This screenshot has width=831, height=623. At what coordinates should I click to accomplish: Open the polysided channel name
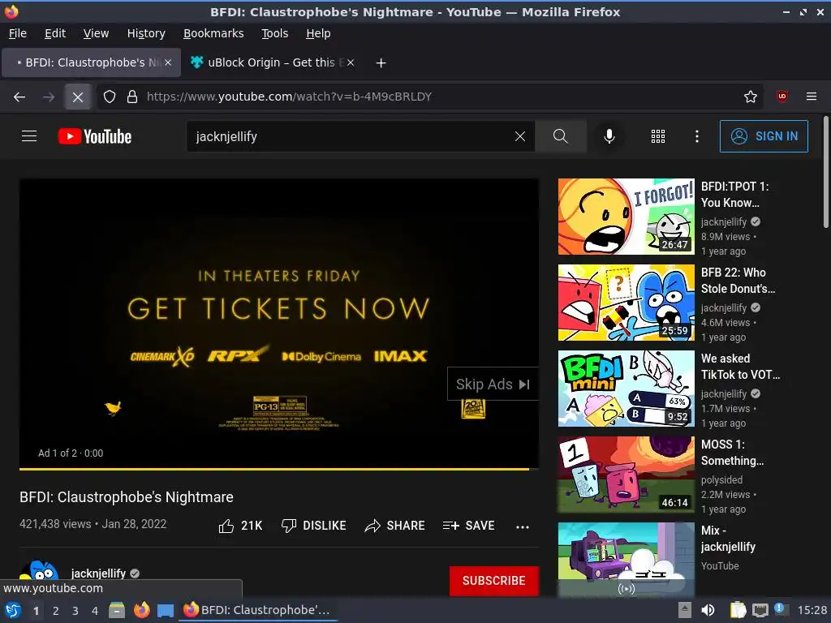point(721,479)
